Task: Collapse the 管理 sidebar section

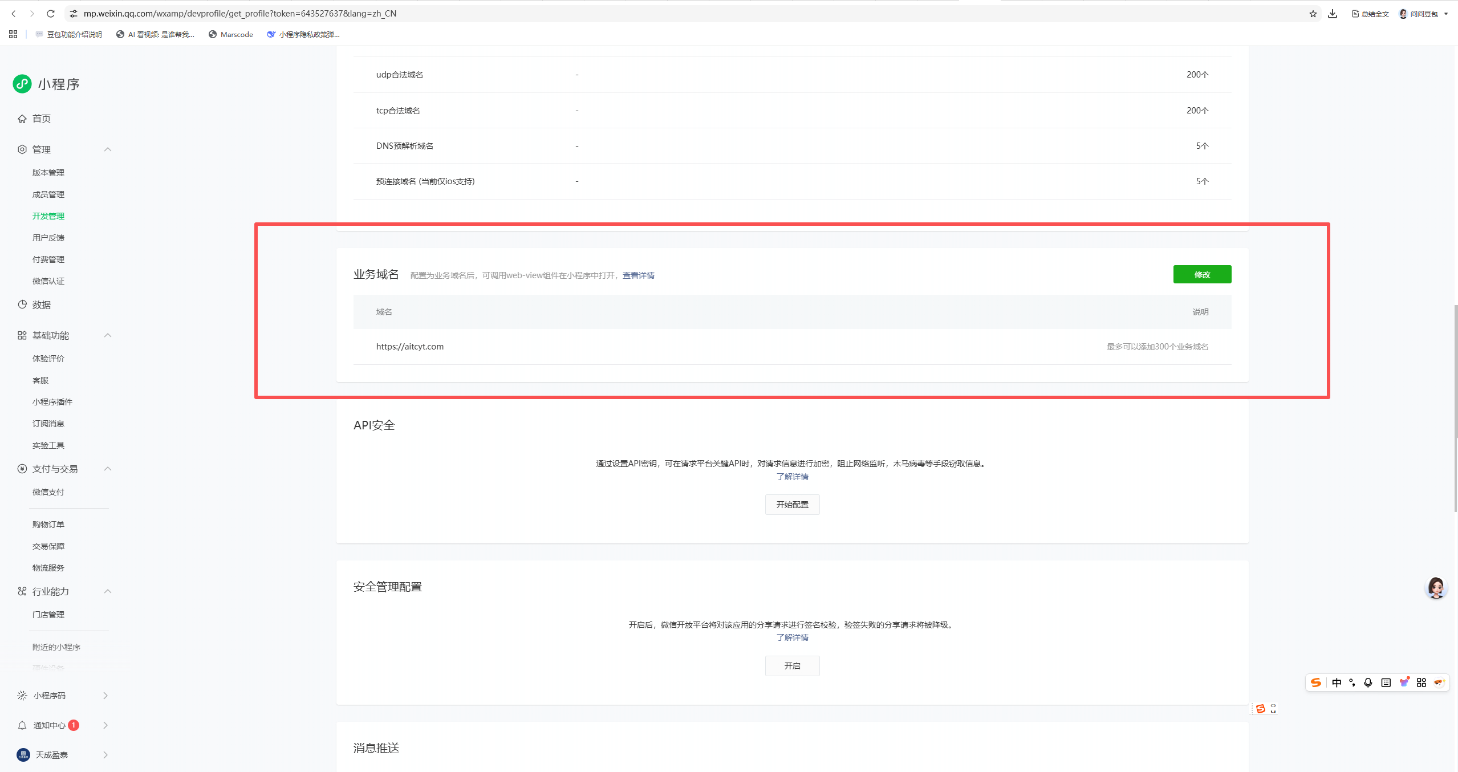Action: coord(108,149)
